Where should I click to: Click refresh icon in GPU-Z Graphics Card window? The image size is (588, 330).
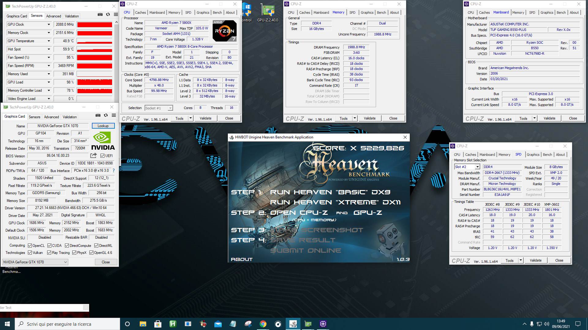point(106,115)
